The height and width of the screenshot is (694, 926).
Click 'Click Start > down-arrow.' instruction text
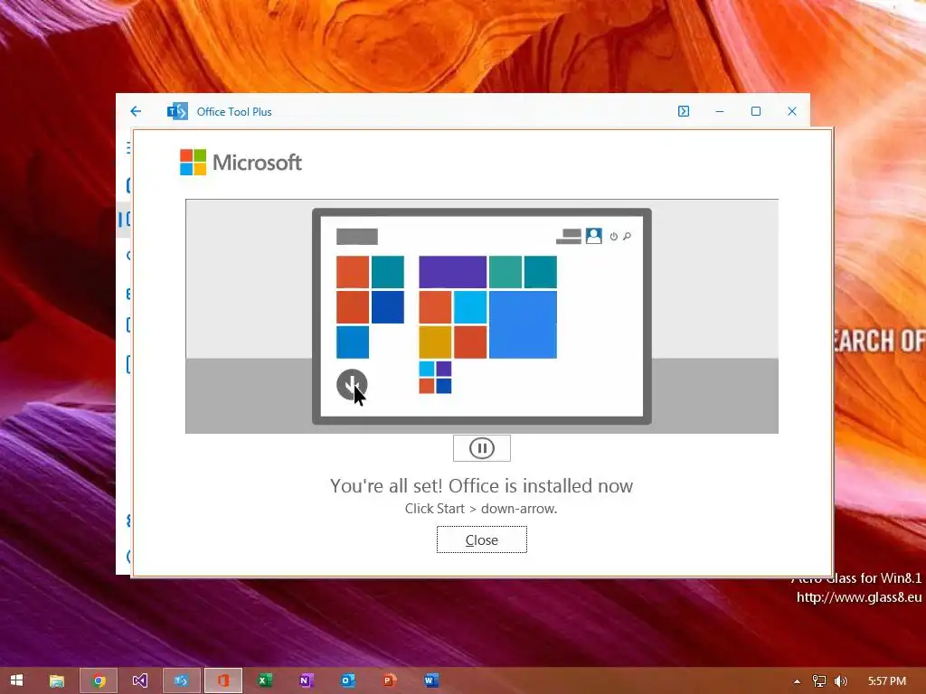pos(481,509)
